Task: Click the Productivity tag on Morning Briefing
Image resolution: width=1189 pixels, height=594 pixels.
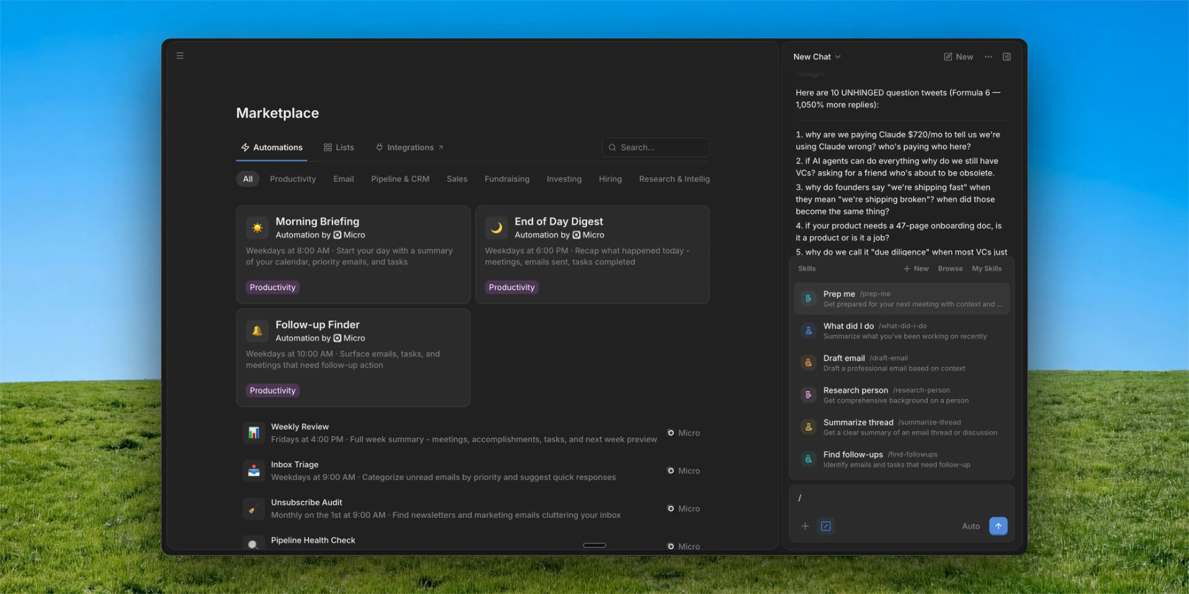Action: (272, 288)
